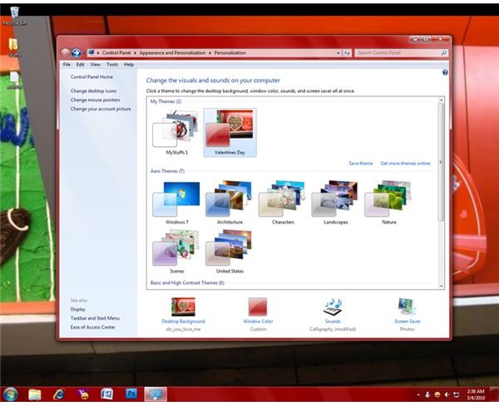The height and width of the screenshot is (406, 499).
Task: Expand arrow after Appearance and Personalization breadcrumb
Action: pyautogui.click(x=210, y=53)
